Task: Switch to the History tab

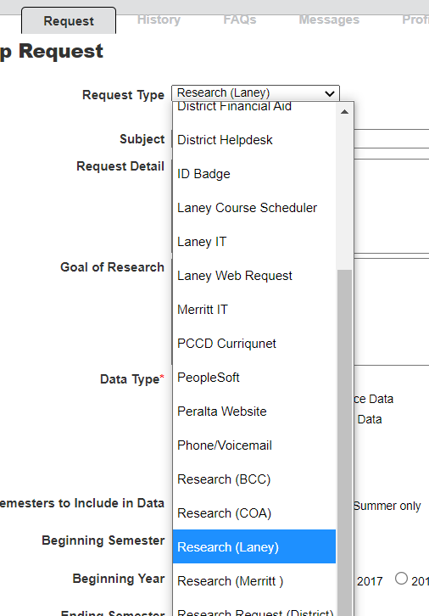Action: [x=159, y=20]
